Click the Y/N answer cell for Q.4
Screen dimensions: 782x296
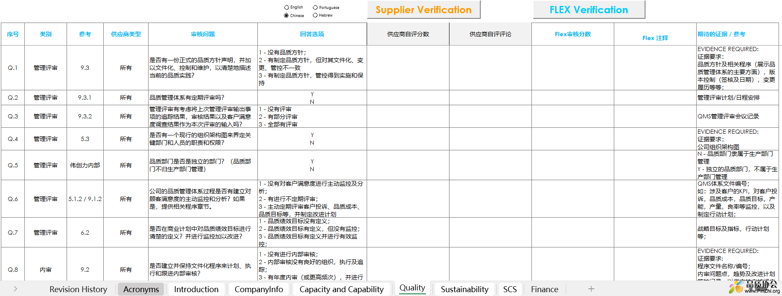pyautogui.click(x=312, y=139)
